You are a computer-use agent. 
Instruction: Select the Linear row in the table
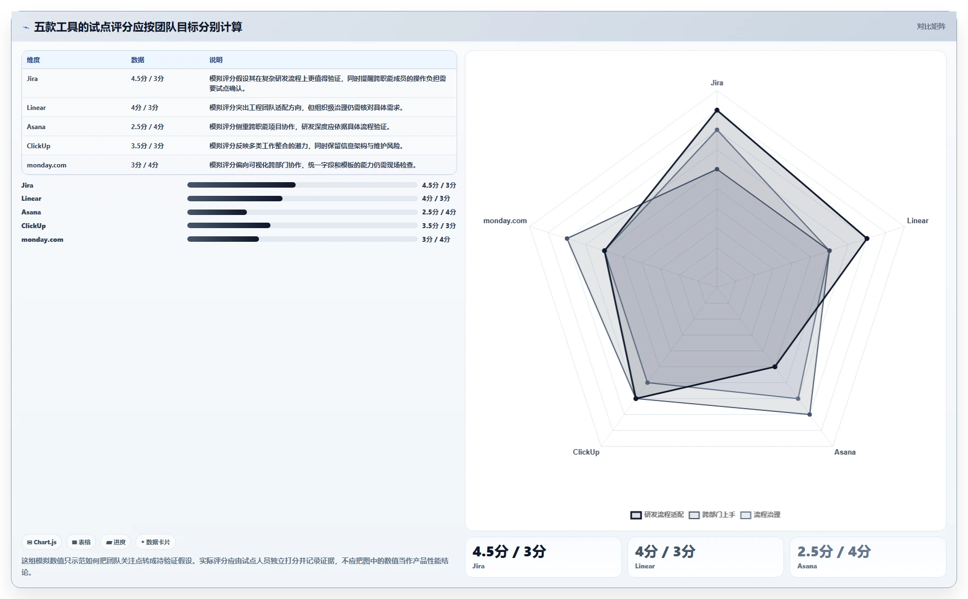coord(239,108)
